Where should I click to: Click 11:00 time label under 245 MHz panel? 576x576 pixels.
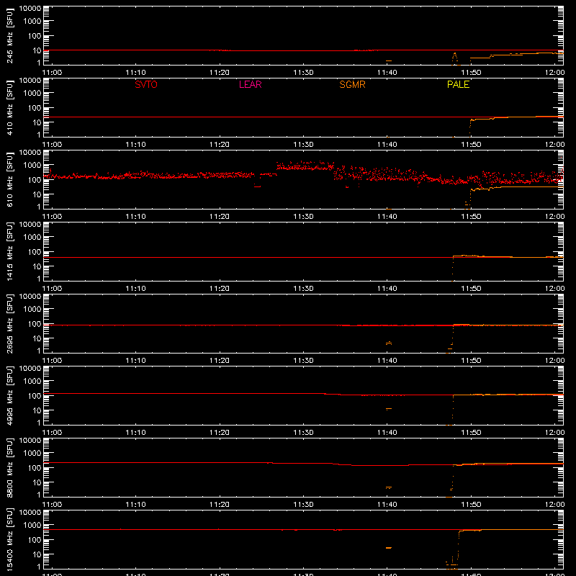pos(52,73)
